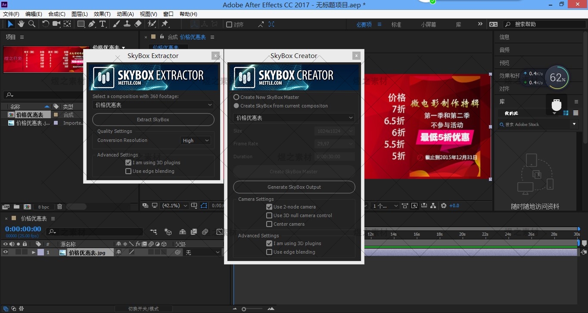The height and width of the screenshot is (313, 588).
Task: Open the 编辑(E) menu
Action: (x=34, y=14)
